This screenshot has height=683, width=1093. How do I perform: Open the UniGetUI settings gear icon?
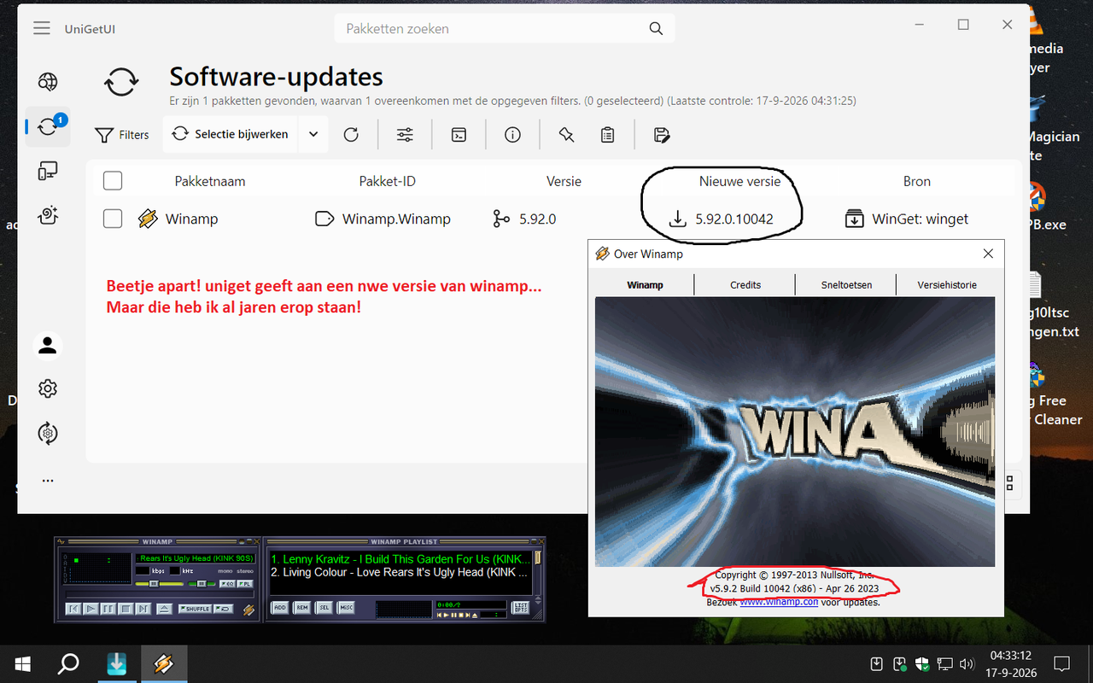click(x=48, y=388)
